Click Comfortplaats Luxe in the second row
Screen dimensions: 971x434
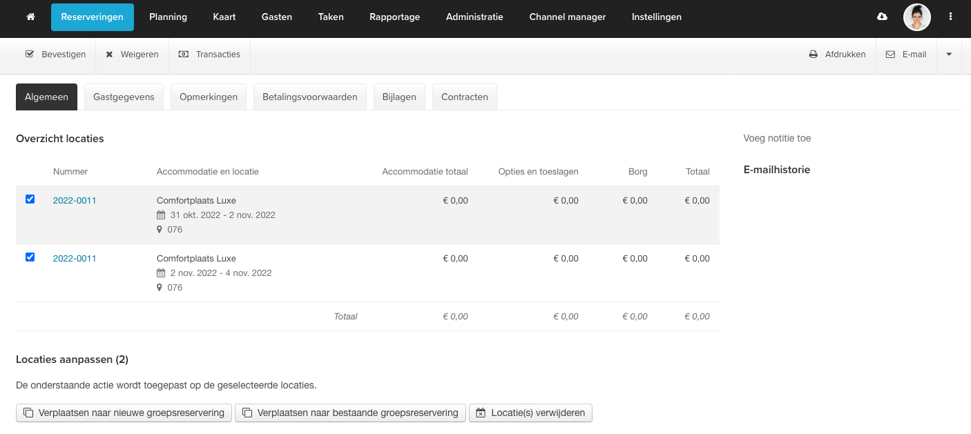pos(196,259)
